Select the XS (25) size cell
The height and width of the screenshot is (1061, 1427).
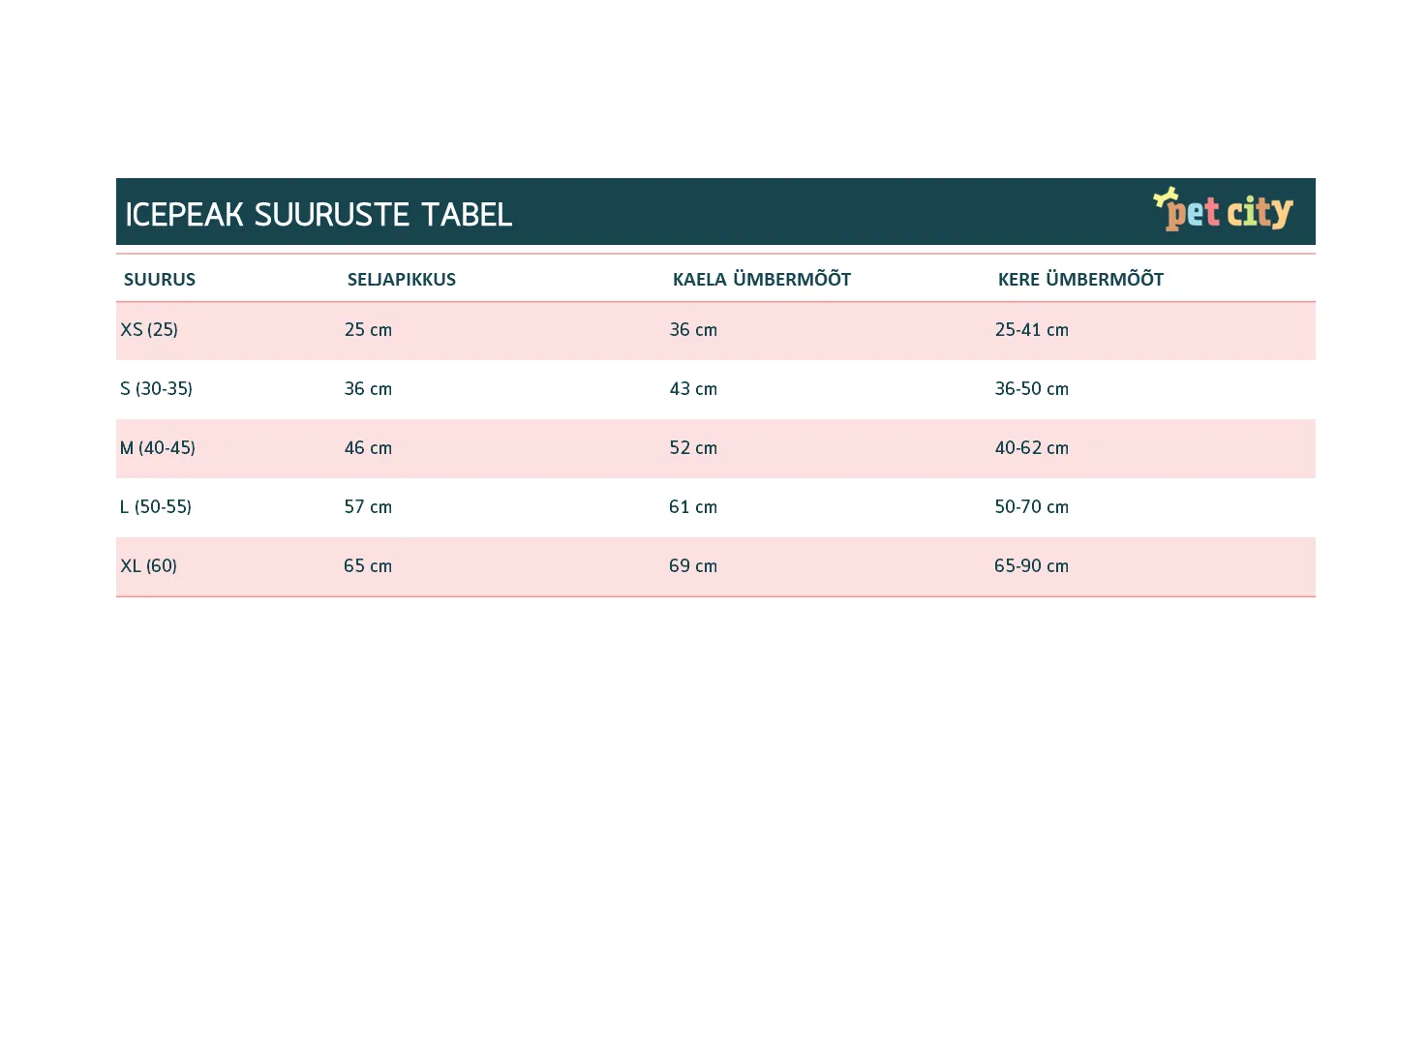pyautogui.click(x=149, y=329)
